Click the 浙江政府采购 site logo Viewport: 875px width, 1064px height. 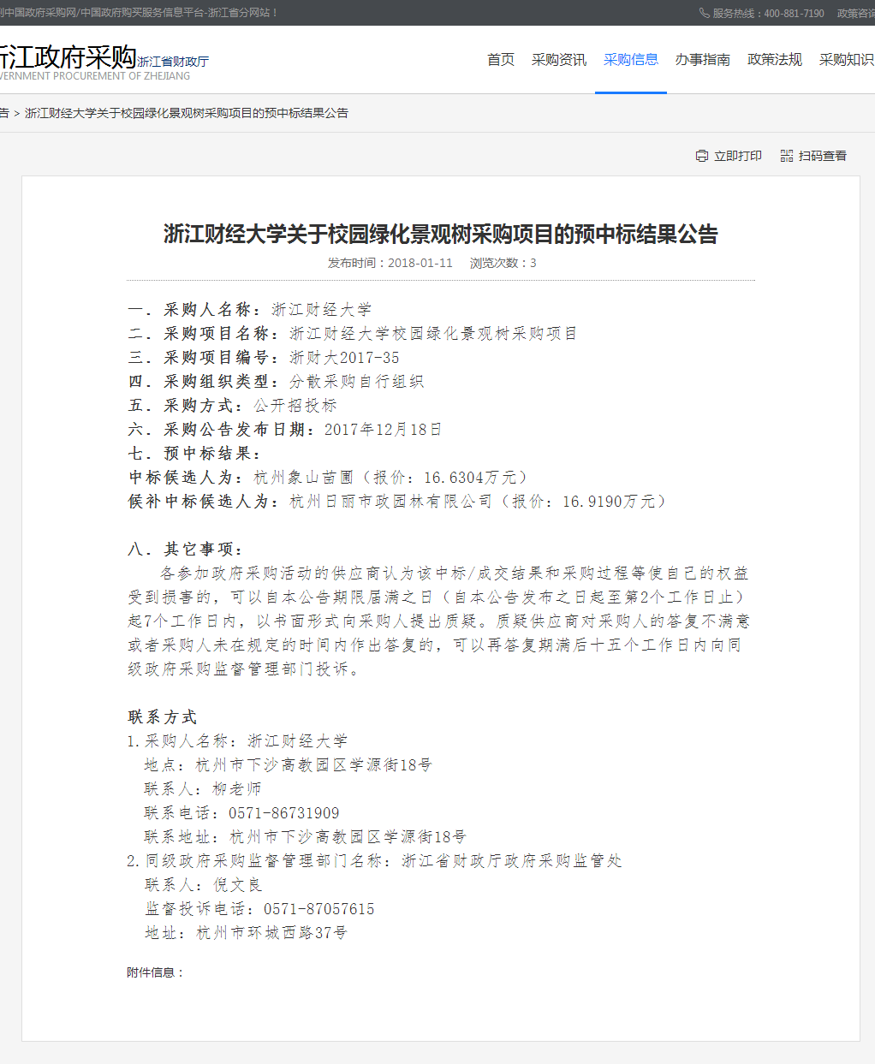click(67, 56)
